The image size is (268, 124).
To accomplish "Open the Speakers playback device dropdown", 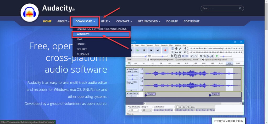I will tap(219, 60).
